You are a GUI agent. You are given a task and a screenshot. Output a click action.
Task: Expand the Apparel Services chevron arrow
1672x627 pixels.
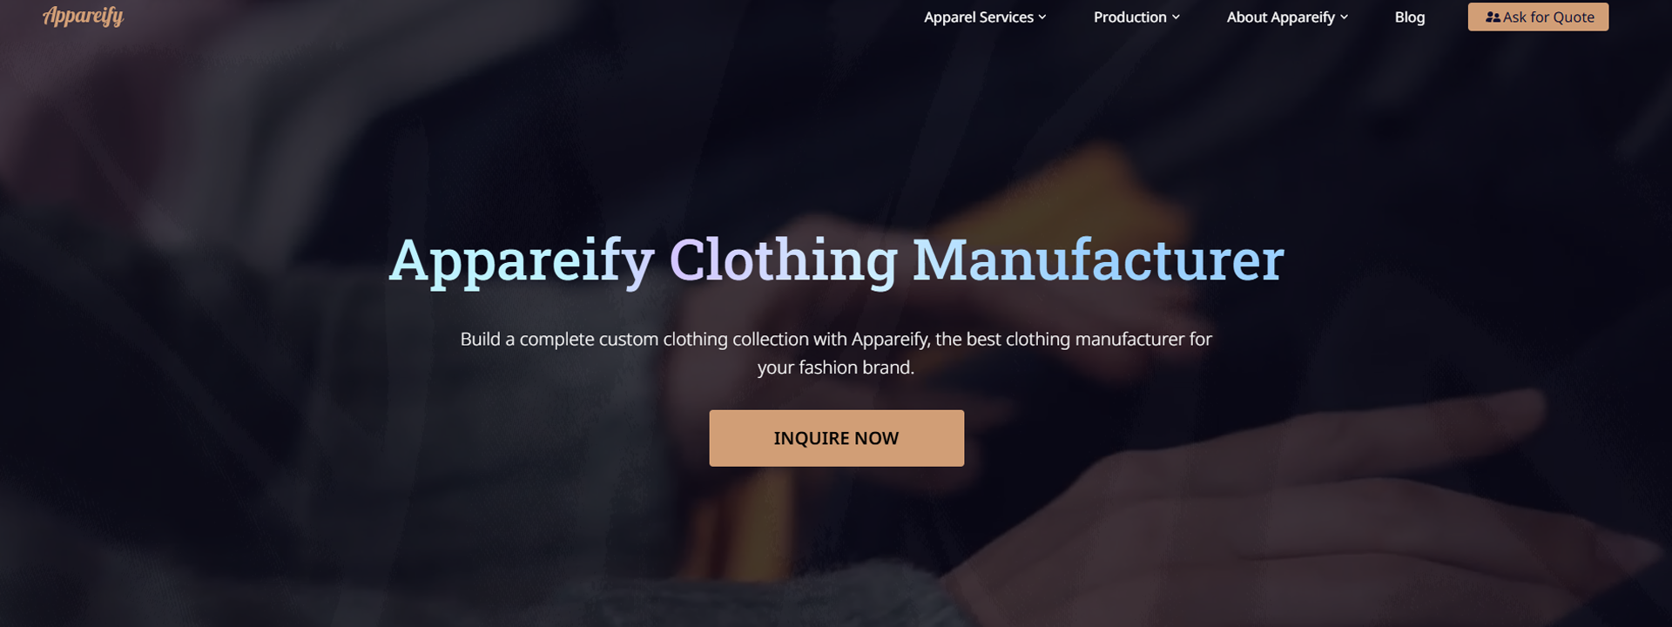[x=1042, y=17]
